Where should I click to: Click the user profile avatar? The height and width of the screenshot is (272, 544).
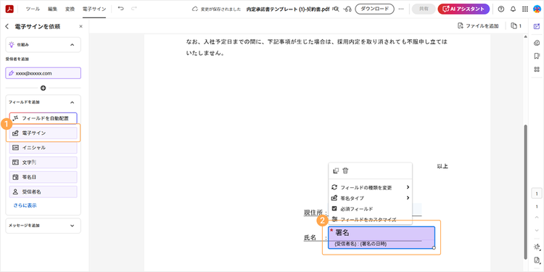(537, 9)
